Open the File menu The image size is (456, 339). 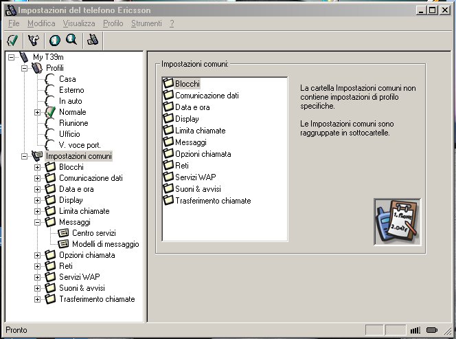coord(14,23)
